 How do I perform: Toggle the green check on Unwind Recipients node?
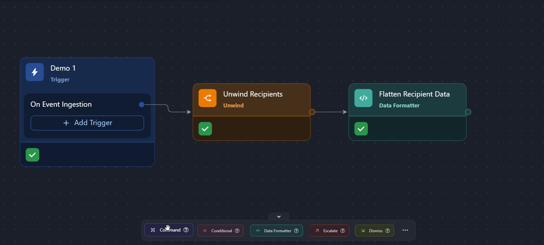[x=205, y=129]
